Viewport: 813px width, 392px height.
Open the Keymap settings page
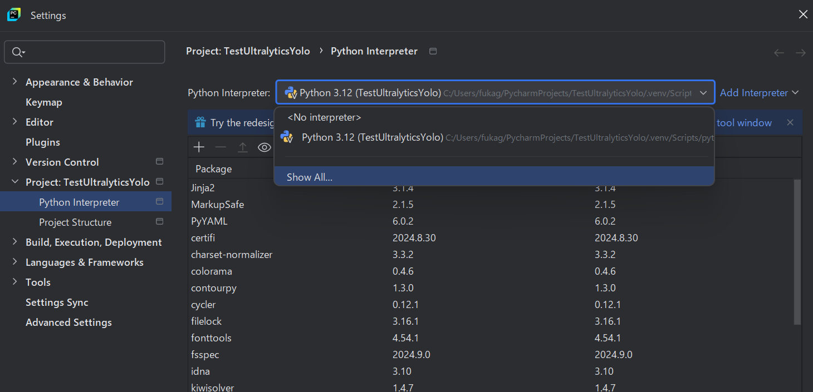coord(44,102)
